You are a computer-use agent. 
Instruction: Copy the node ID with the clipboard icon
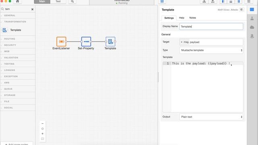(x=242, y=10)
